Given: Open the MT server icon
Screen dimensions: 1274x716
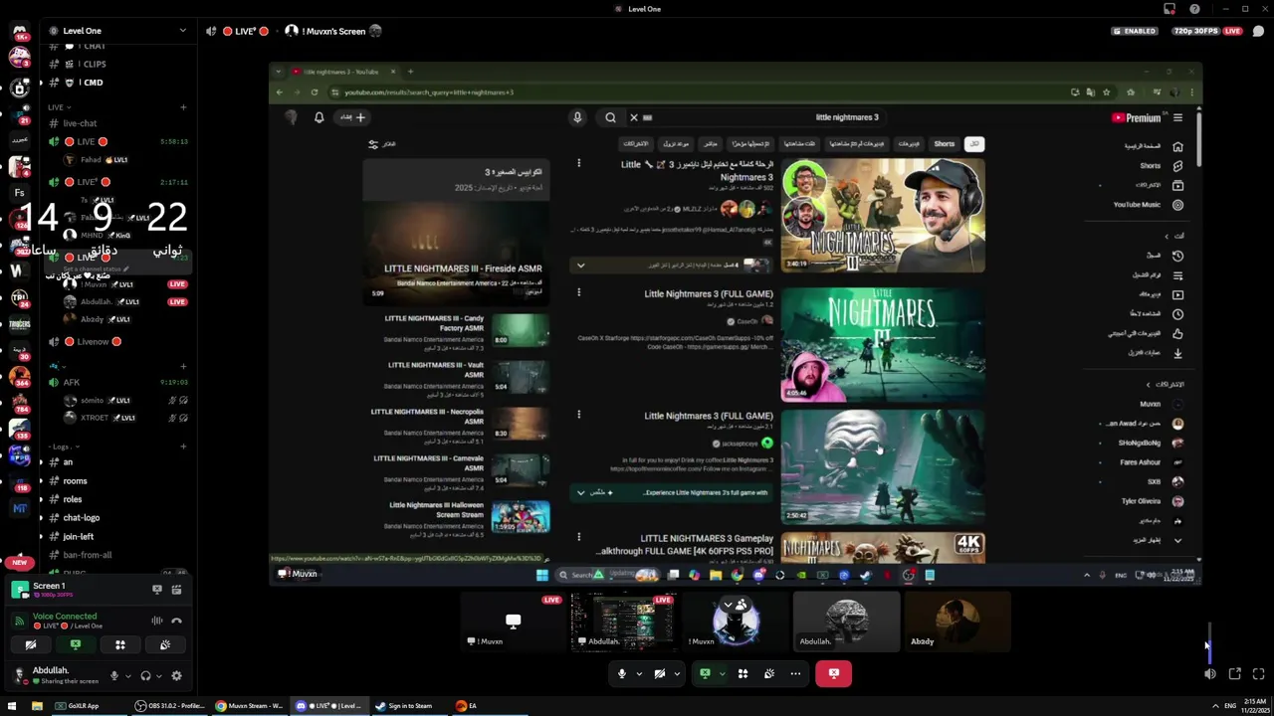Looking at the screenshot, I should tap(19, 508).
